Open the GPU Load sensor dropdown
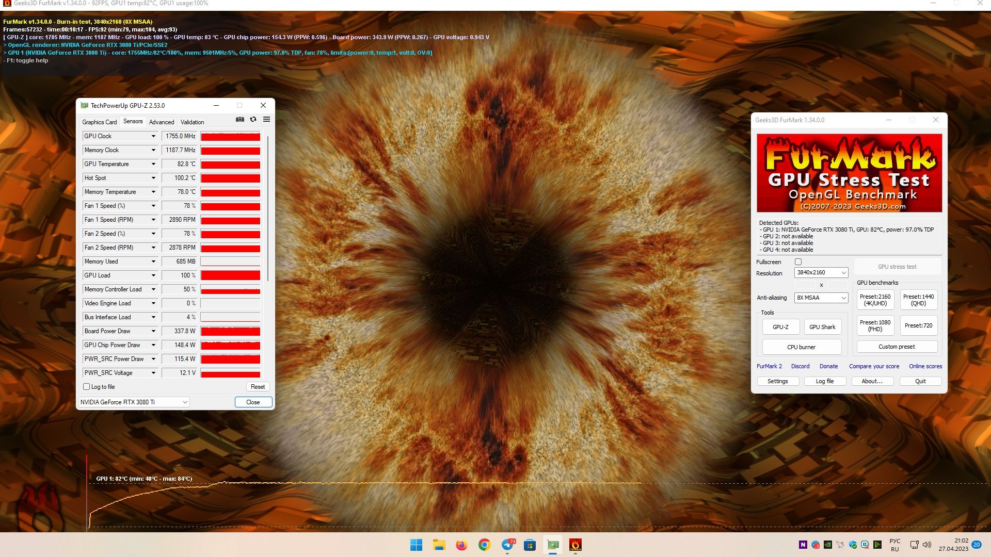The height and width of the screenshot is (557, 991). click(153, 275)
